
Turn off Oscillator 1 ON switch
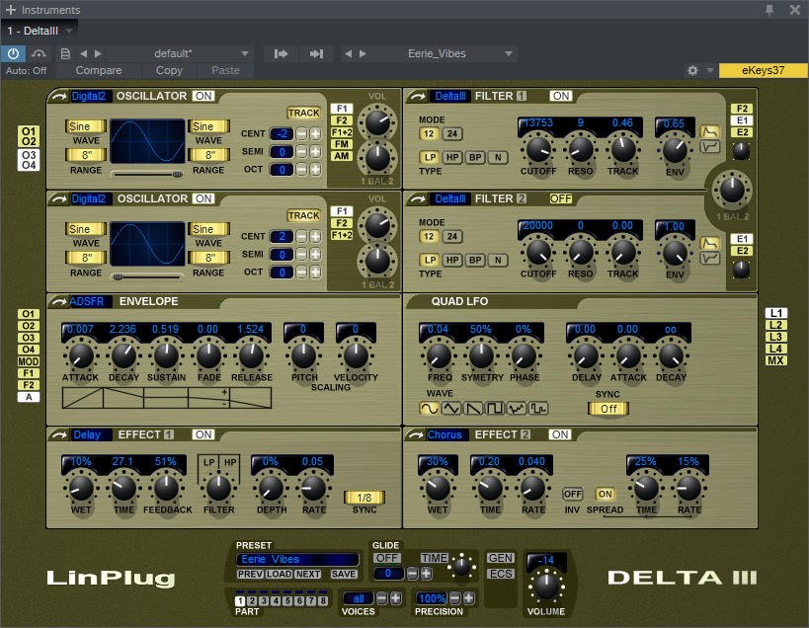pos(203,96)
